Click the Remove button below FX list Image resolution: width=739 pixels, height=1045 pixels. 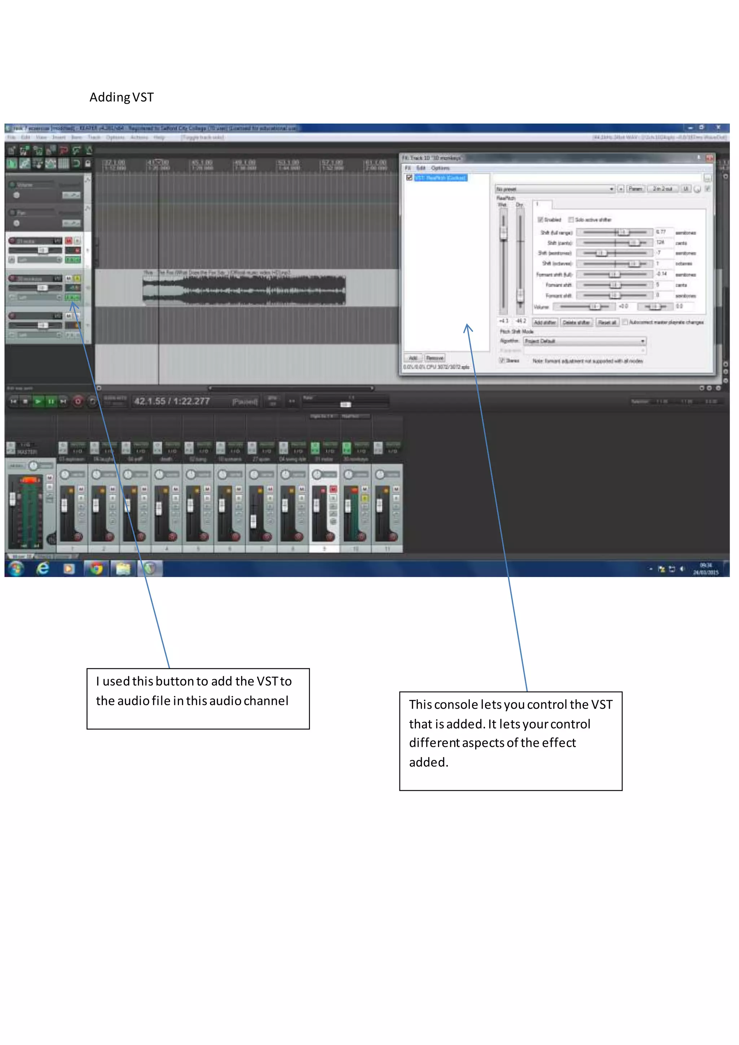point(434,358)
